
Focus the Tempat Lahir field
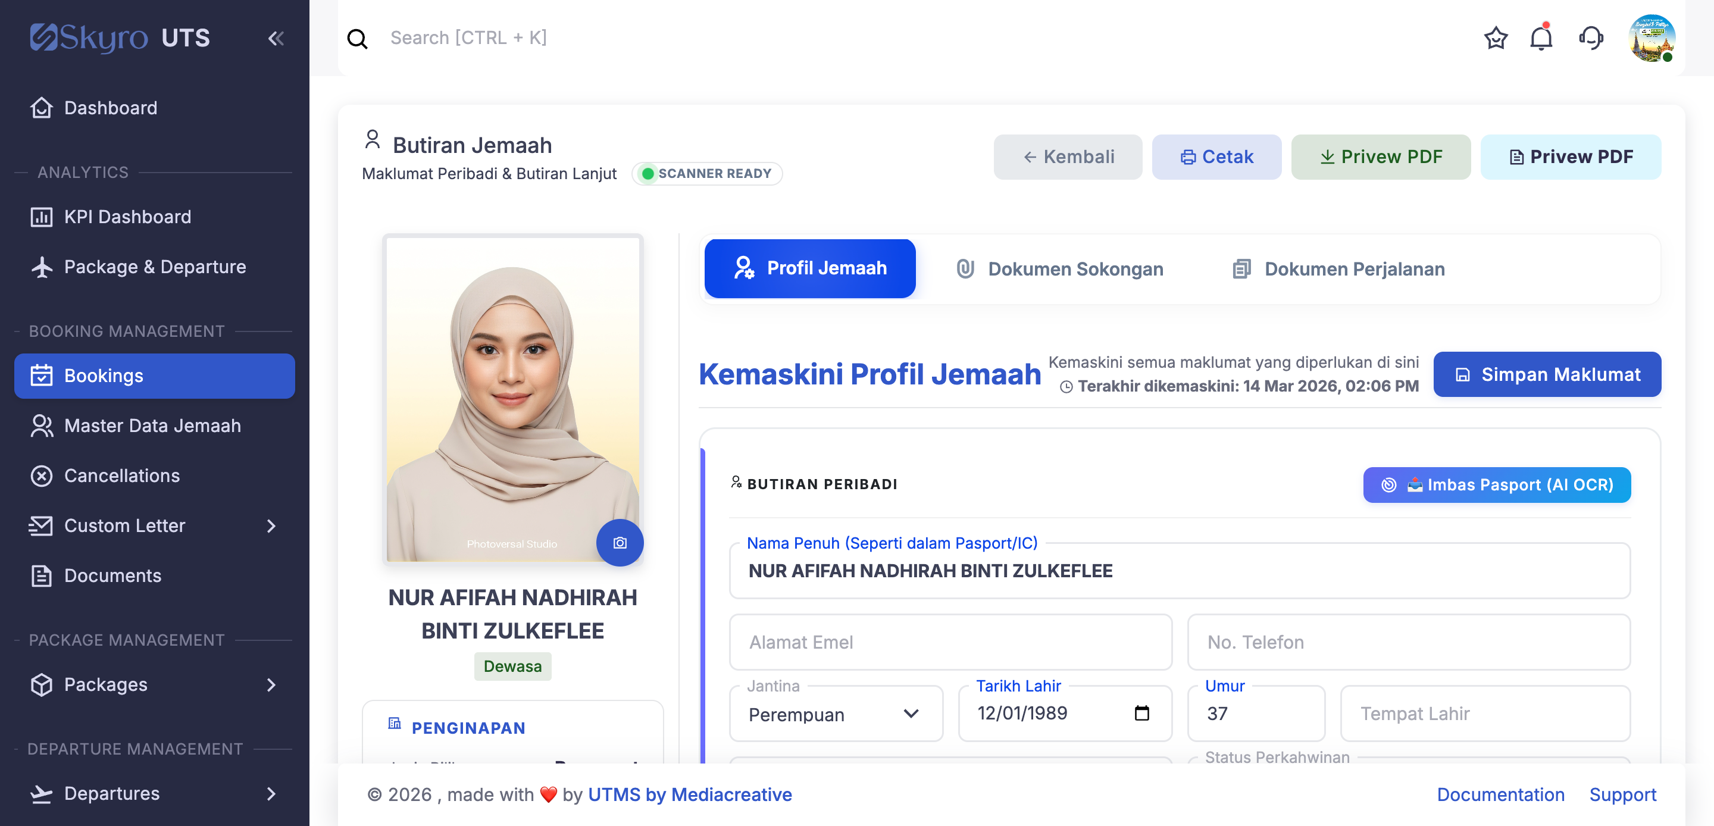pos(1484,714)
